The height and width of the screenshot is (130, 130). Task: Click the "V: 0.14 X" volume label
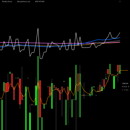click(126, 87)
